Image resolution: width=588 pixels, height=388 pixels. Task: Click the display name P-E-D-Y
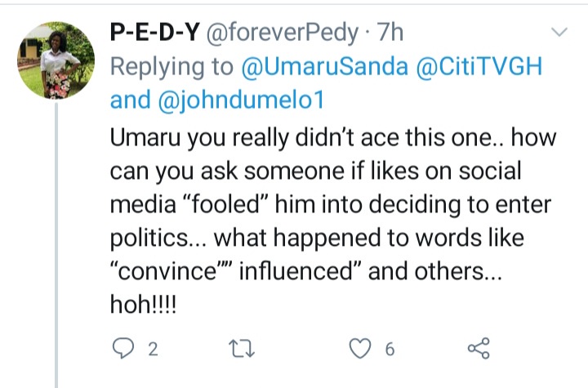point(156,33)
